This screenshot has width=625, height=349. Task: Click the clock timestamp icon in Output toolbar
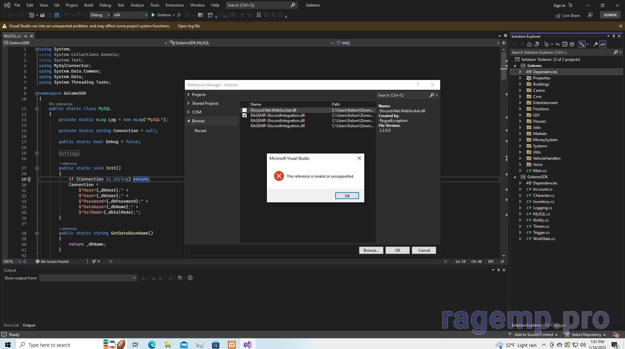click(x=190, y=278)
